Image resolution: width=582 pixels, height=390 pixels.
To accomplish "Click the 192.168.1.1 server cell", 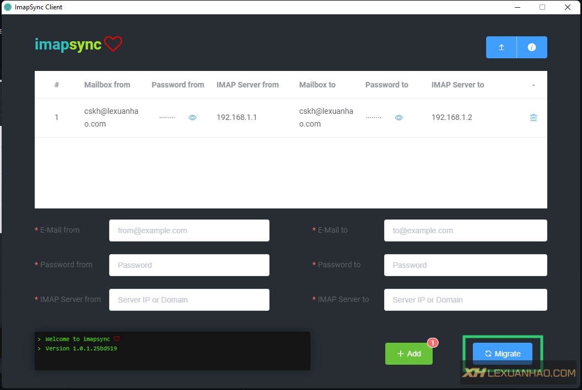I will click(237, 117).
